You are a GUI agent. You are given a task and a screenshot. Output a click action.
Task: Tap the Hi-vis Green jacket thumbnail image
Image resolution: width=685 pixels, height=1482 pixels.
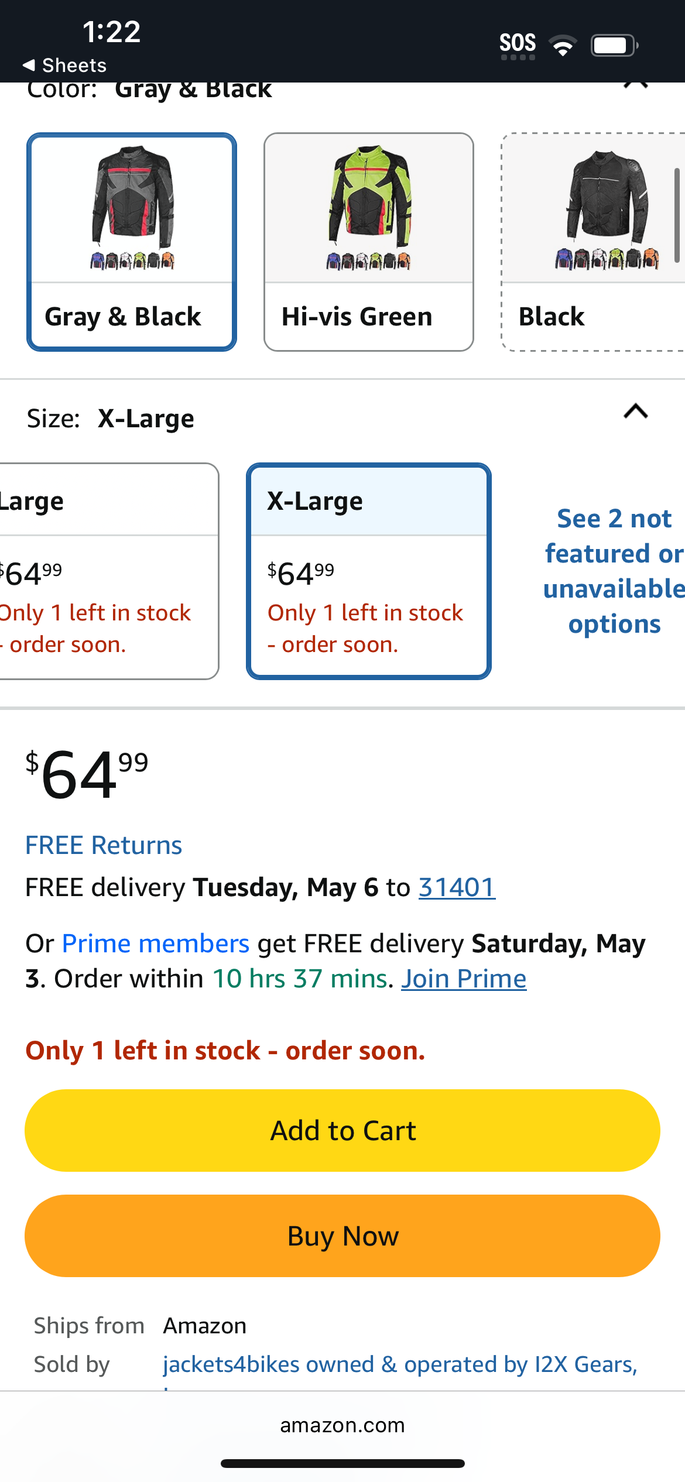(x=369, y=208)
